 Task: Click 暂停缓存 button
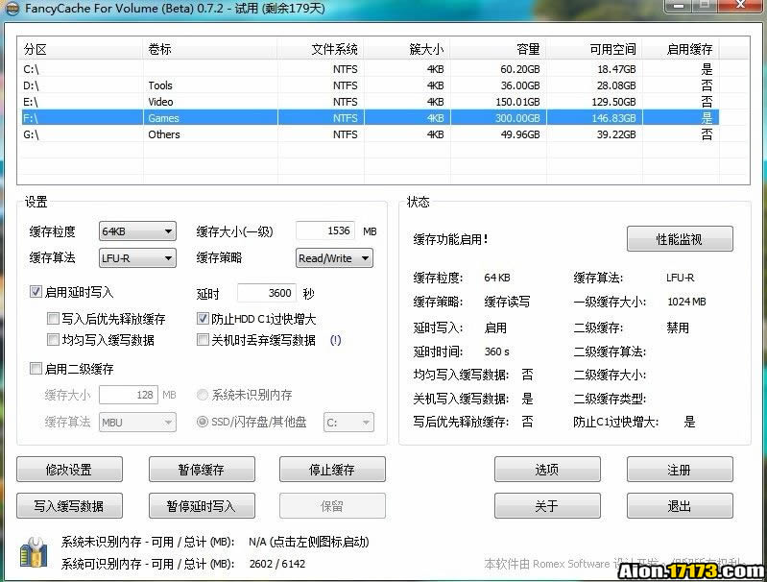click(x=202, y=470)
